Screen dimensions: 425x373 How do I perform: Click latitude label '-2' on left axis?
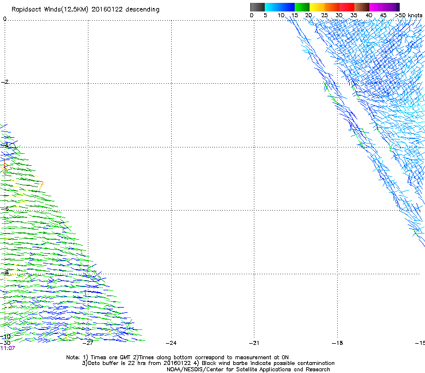(5, 82)
